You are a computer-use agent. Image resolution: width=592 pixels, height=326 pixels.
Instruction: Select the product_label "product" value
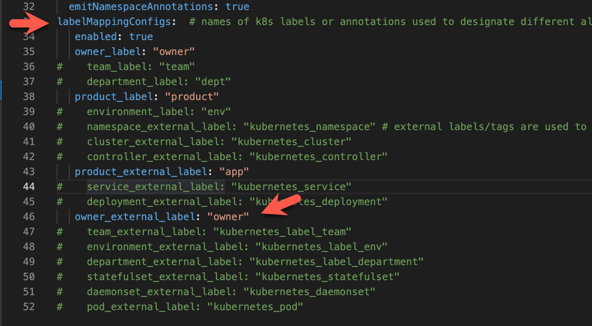click(192, 96)
